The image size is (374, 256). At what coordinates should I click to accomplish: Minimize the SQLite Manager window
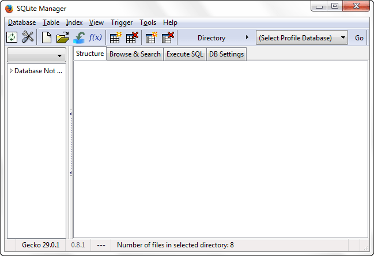(319, 6)
